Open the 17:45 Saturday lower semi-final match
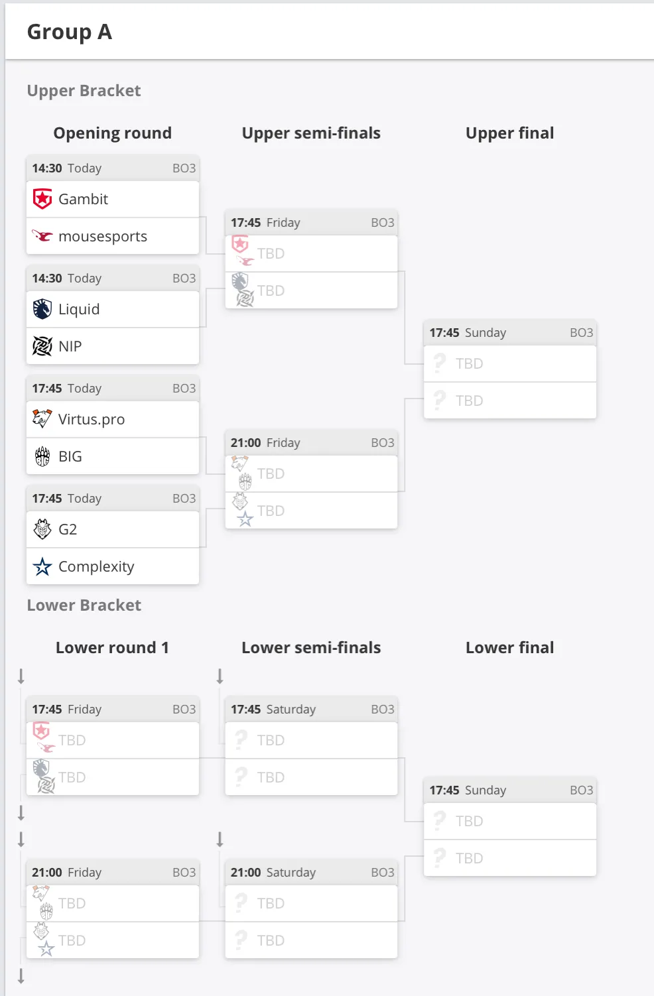This screenshot has height=996, width=654. pyautogui.click(x=312, y=709)
